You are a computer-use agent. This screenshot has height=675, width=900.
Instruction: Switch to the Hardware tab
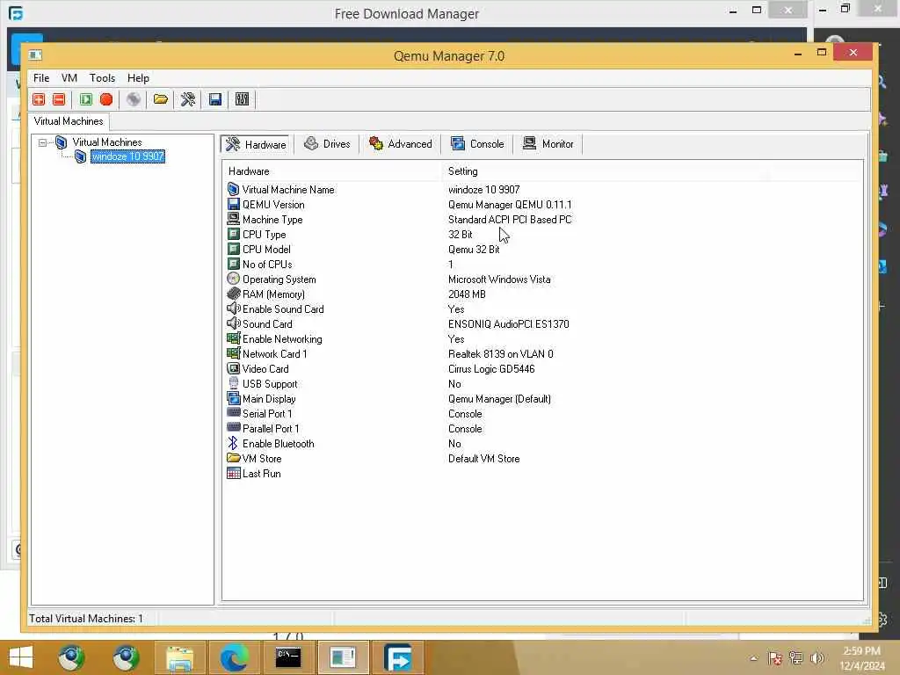click(x=256, y=144)
